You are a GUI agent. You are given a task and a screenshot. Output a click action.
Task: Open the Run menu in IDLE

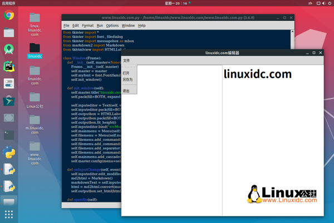[100, 26]
